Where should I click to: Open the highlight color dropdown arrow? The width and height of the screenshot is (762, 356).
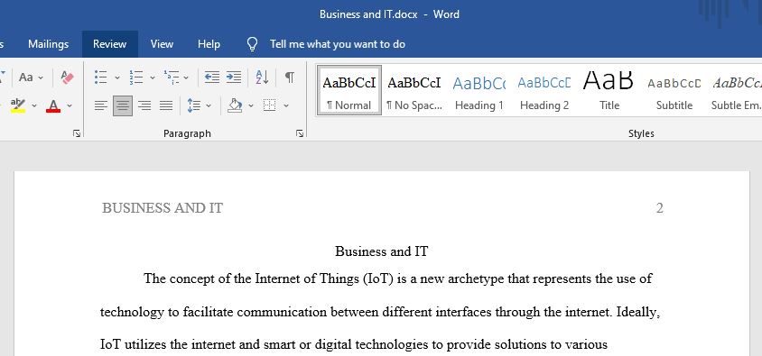pos(34,105)
